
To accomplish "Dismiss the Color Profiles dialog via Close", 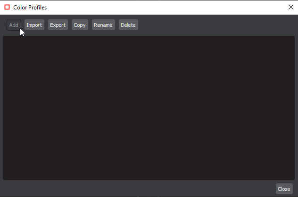I will [284, 189].
